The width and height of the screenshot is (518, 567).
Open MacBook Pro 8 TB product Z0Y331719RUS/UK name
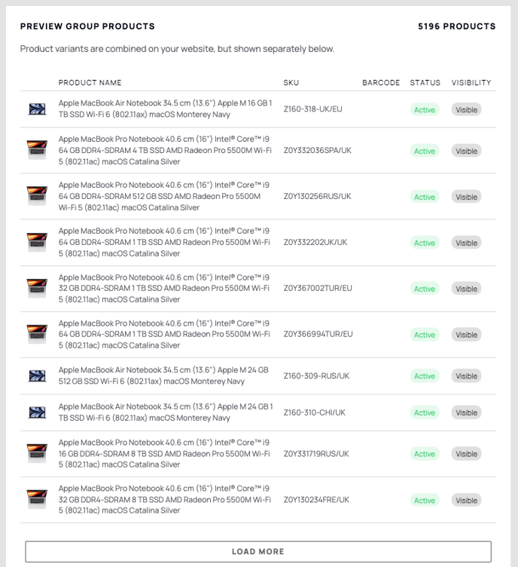[x=164, y=453]
